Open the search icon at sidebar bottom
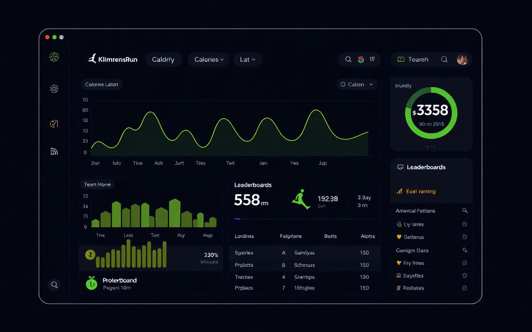 point(54,285)
